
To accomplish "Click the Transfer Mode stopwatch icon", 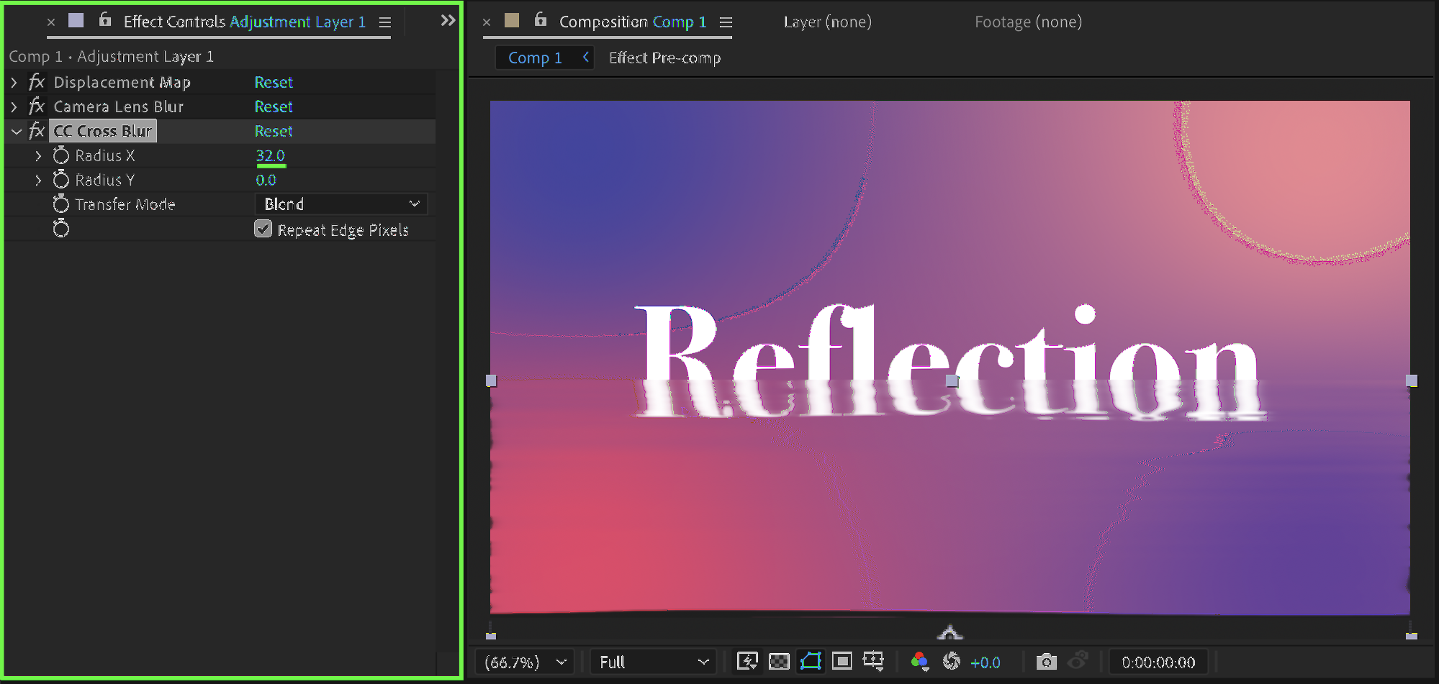I will [x=61, y=204].
